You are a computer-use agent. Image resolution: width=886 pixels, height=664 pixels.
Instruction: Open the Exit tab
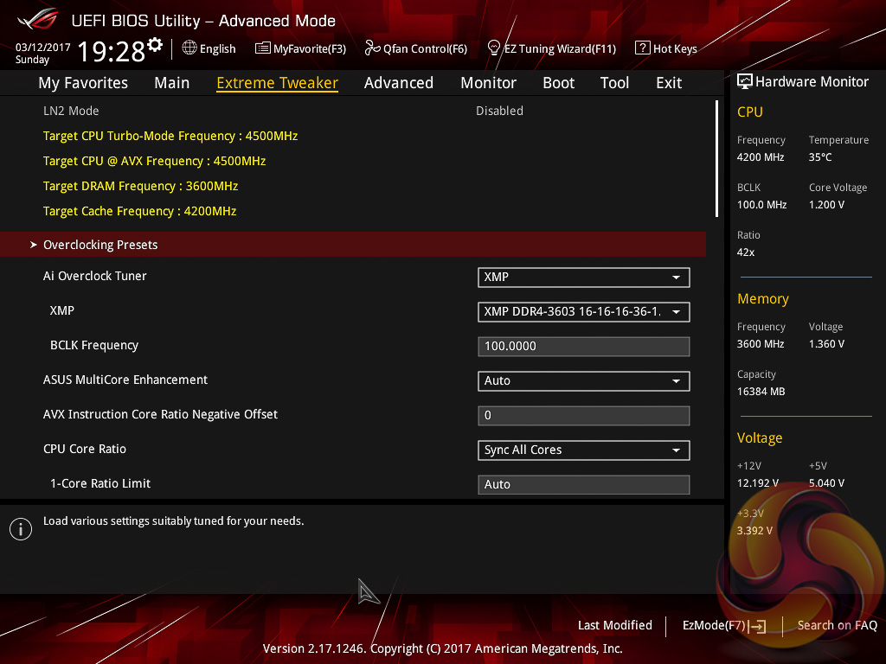(669, 83)
